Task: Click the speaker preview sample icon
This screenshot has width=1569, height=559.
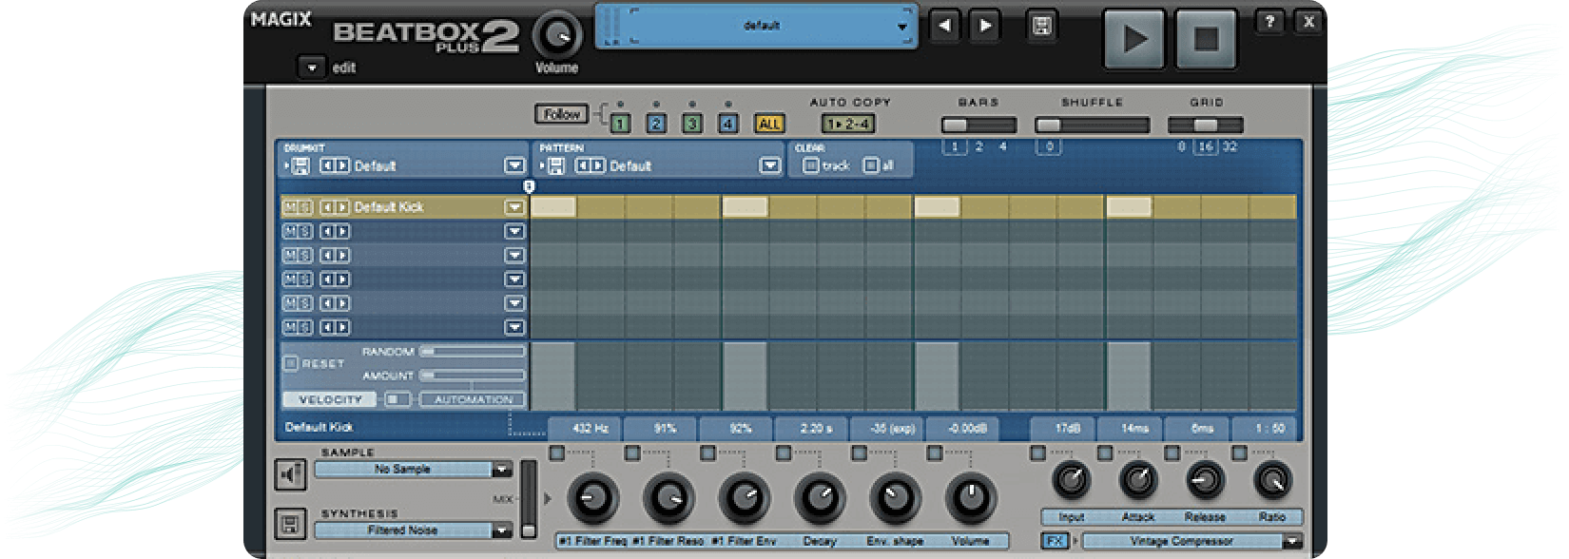Action: pyautogui.click(x=290, y=473)
